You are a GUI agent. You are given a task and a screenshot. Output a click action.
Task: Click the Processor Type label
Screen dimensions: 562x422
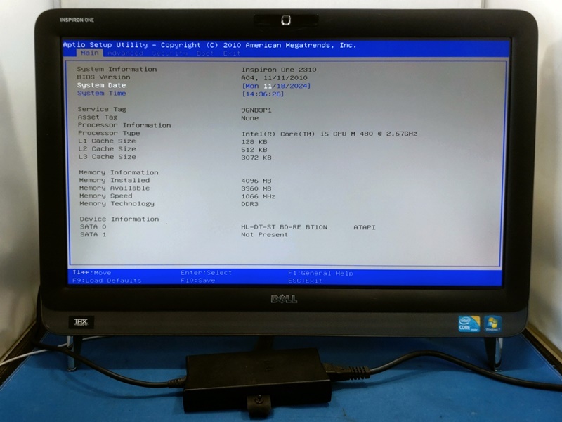pos(109,133)
